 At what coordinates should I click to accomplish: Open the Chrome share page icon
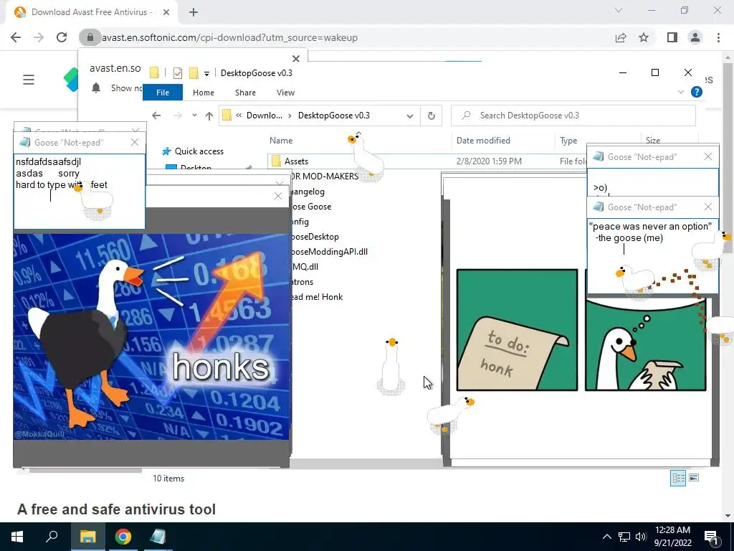[x=621, y=37]
